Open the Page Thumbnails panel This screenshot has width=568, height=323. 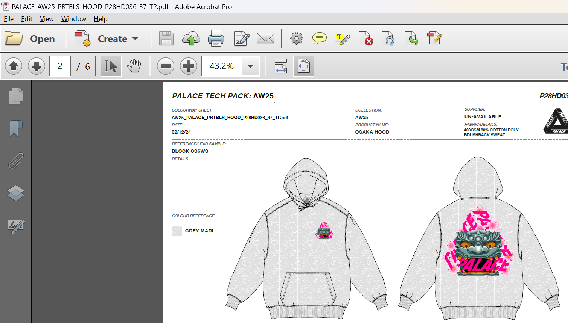click(x=16, y=96)
